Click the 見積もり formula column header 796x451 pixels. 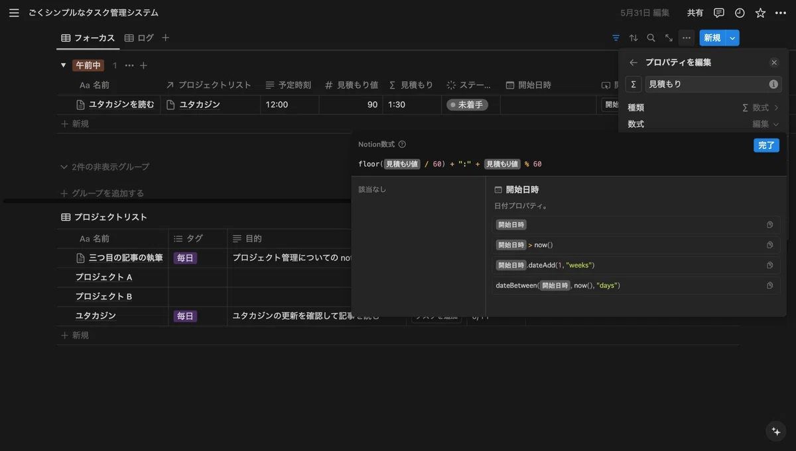(x=411, y=85)
